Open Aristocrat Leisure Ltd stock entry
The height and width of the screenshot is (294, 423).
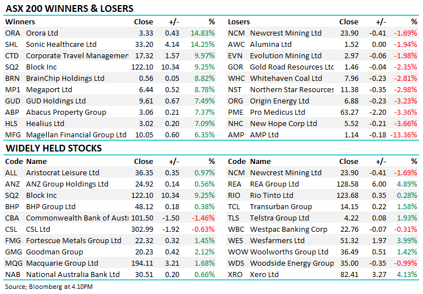coord(63,173)
